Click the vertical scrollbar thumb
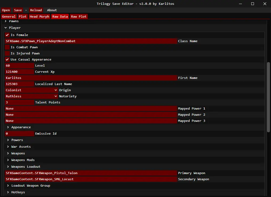Image resolution: width=271 pixels, height=197 pixels. (268, 97)
